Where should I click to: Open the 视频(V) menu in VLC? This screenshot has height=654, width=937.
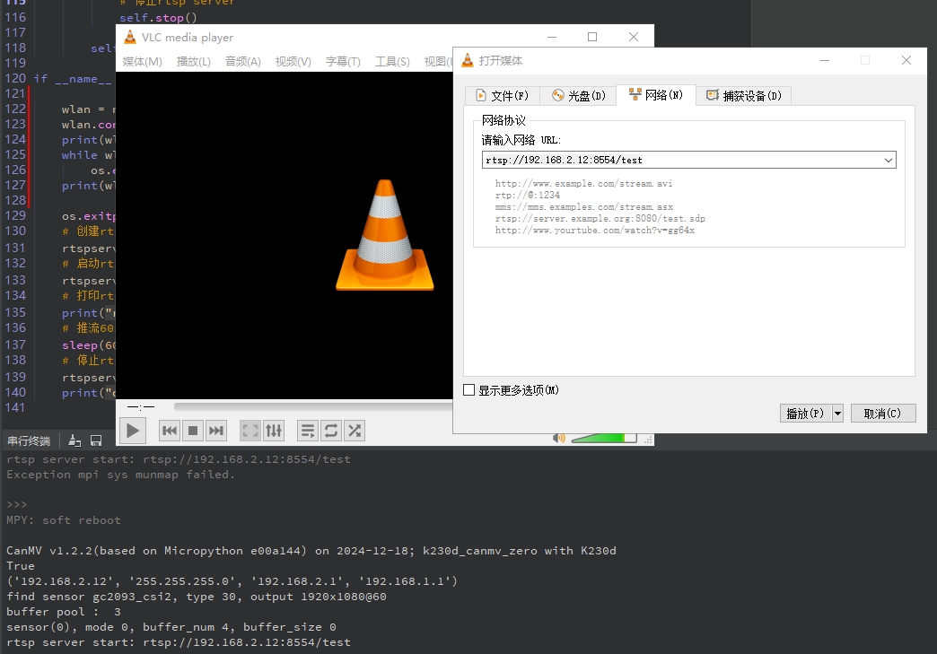point(293,62)
